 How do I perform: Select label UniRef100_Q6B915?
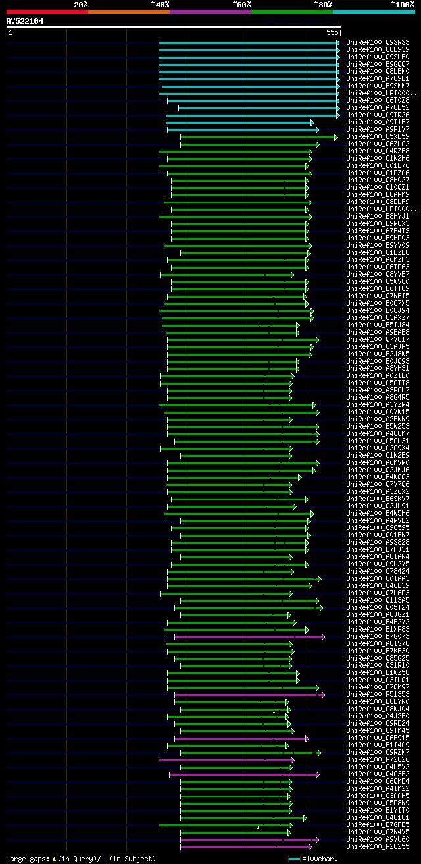(378, 738)
